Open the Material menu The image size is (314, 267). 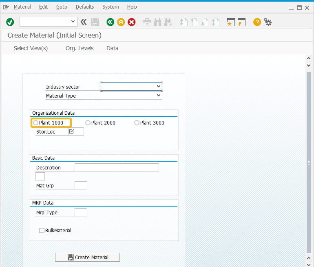tap(22, 7)
